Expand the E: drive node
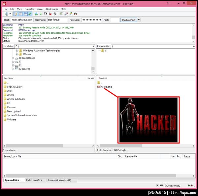 tap(13, 62)
